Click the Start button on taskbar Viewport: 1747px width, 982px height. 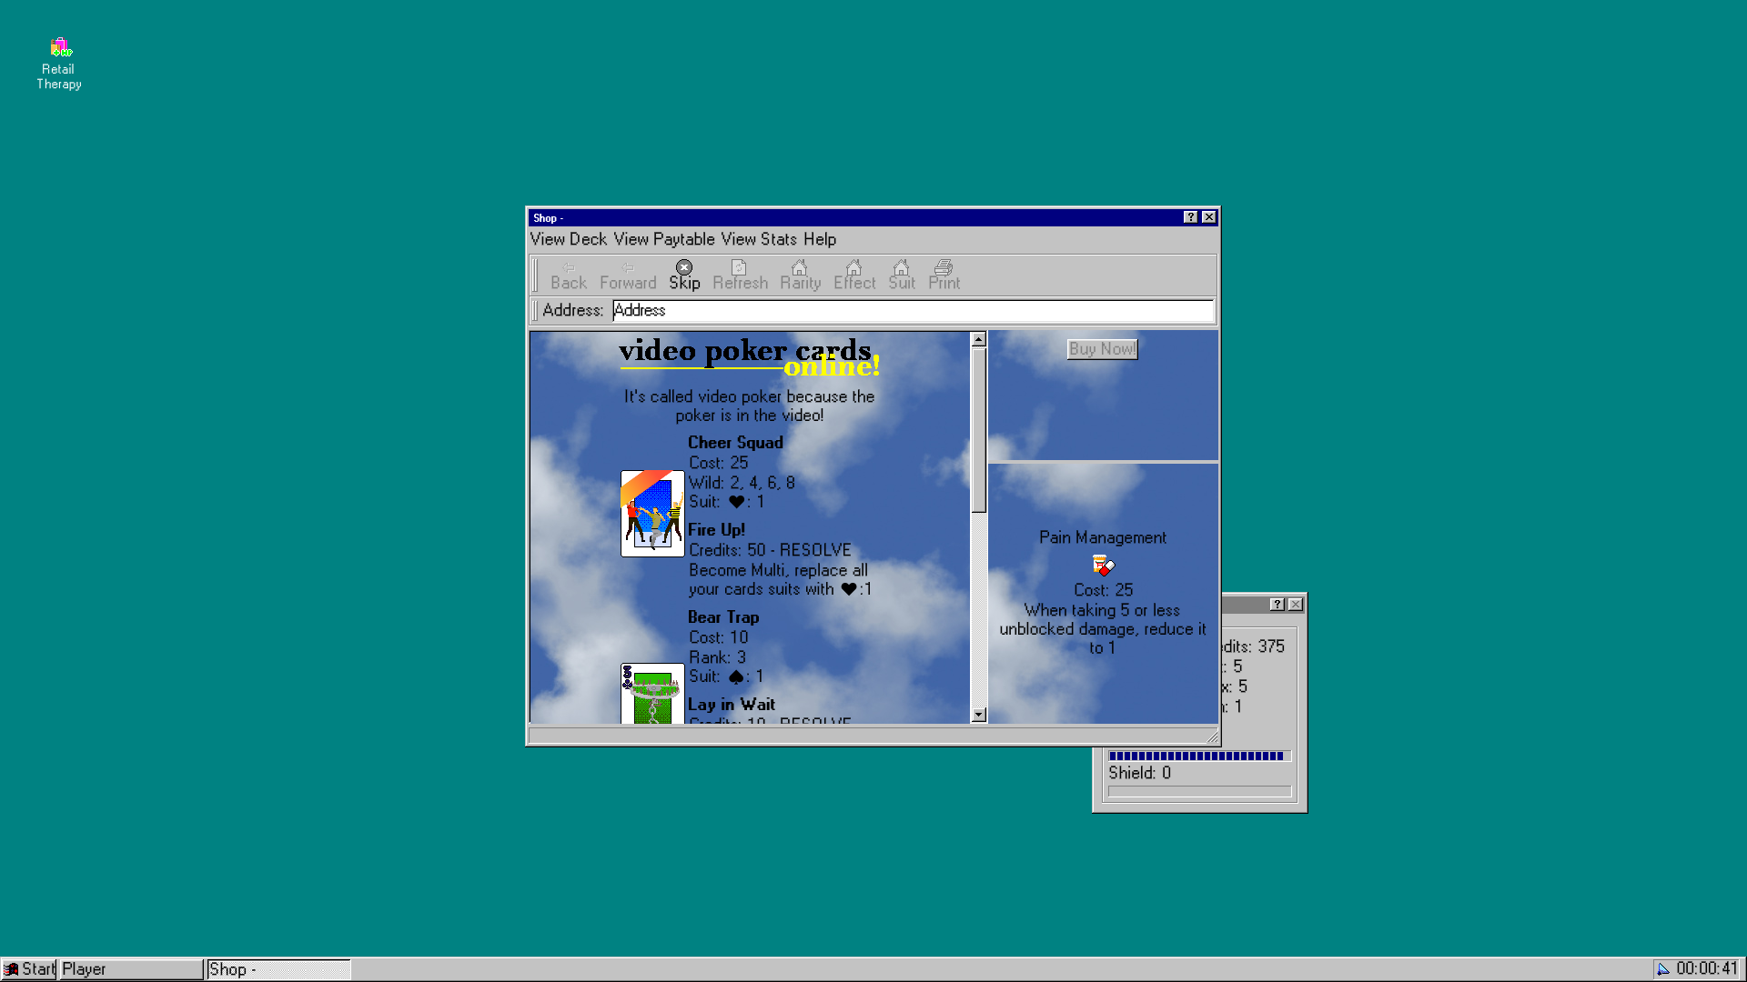tap(29, 969)
